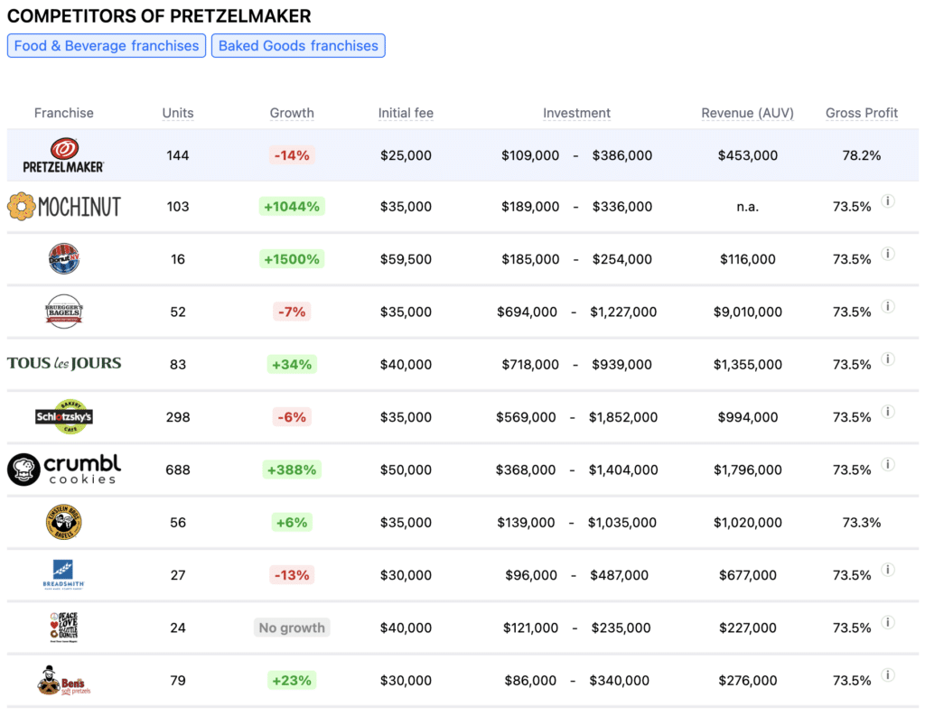Image resolution: width=925 pixels, height=716 pixels.
Task: Click units value 688
Action: click(x=178, y=470)
